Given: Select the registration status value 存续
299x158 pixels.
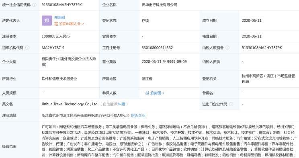Looking at the screenshot, I should 145,21.
